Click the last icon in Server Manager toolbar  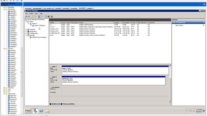coord(52,16)
